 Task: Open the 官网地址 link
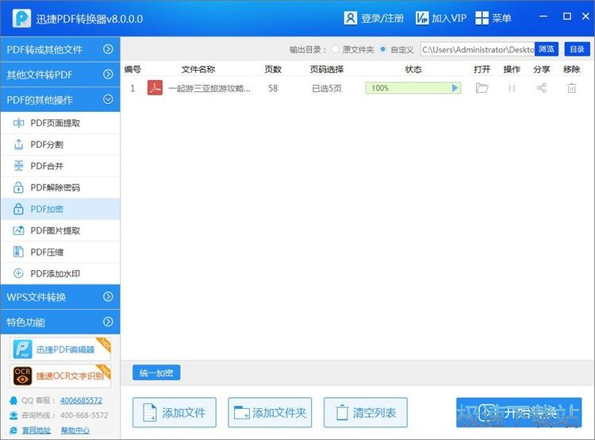pos(36,430)
